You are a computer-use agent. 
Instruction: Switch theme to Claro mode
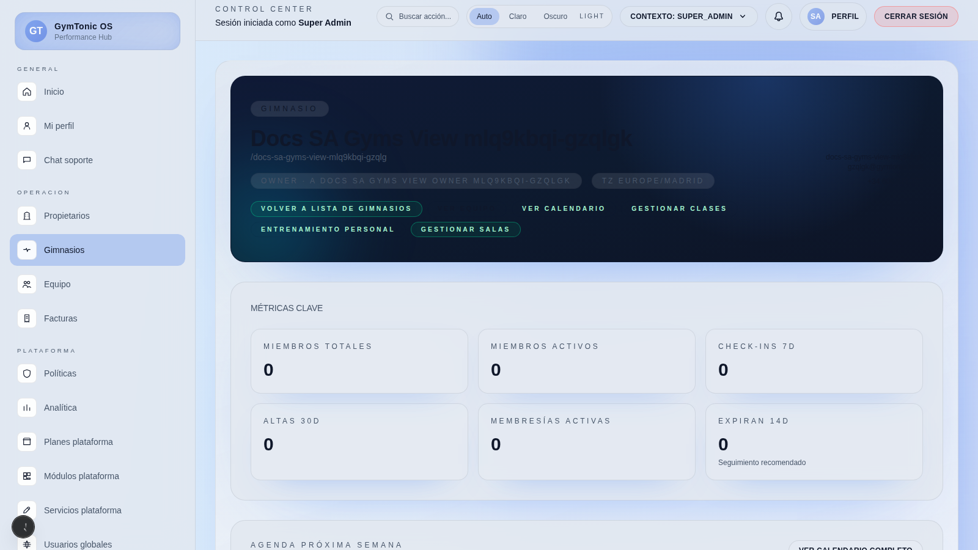click(517, 16)
